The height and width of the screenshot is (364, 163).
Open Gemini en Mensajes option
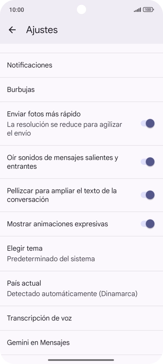(x=81, y=343)
